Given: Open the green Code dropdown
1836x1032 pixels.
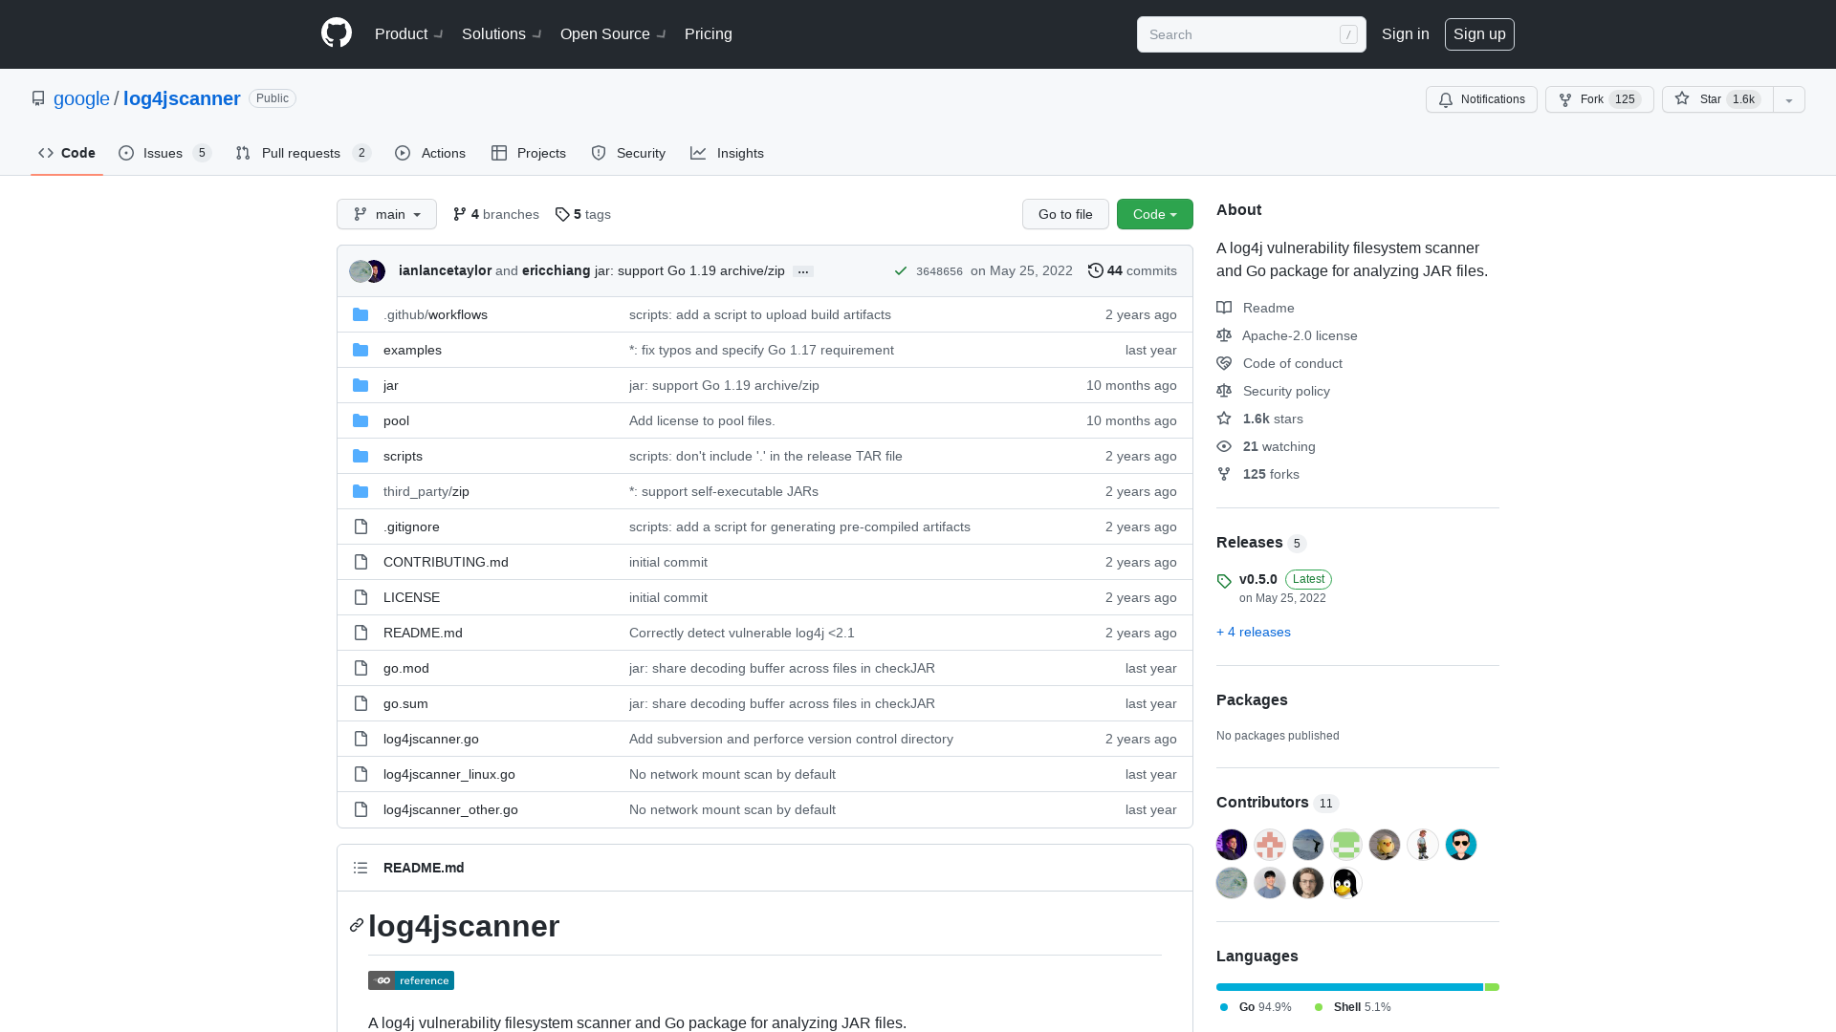Looking at the screenshot, I should tap(1154, 214).
